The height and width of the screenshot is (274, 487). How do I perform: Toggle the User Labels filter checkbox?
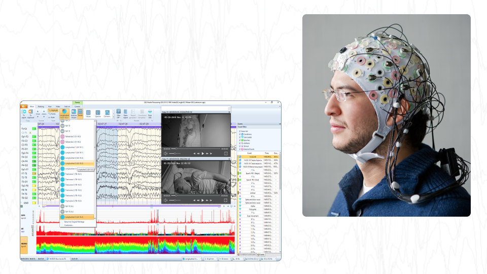tap(240, 137)
